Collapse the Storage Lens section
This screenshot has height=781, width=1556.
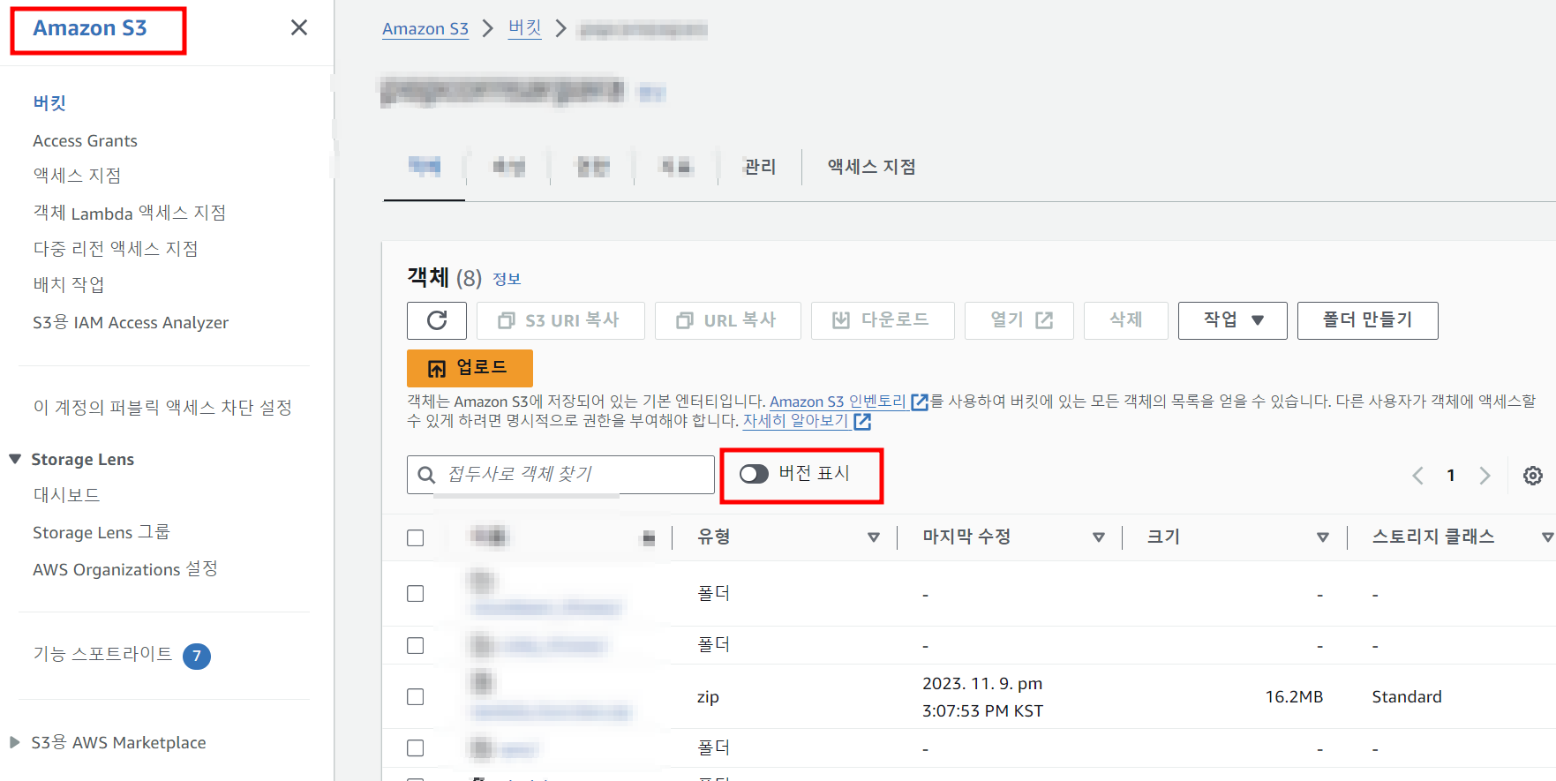[x=15, y=459]
